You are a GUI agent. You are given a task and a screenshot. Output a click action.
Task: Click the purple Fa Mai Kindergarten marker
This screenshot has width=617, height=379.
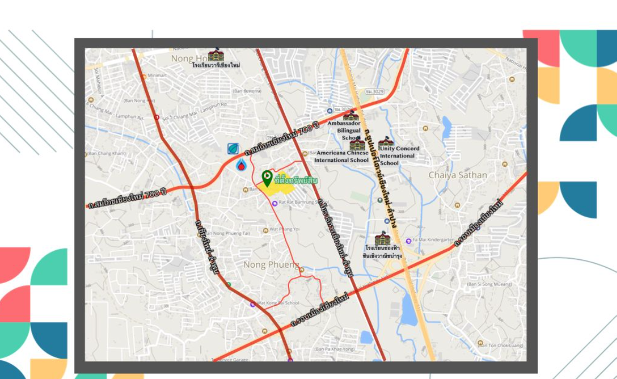[x=408, y=241]
